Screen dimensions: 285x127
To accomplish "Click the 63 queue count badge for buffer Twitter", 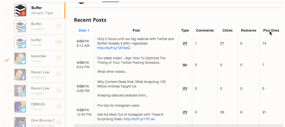I will tap(59, 42).
